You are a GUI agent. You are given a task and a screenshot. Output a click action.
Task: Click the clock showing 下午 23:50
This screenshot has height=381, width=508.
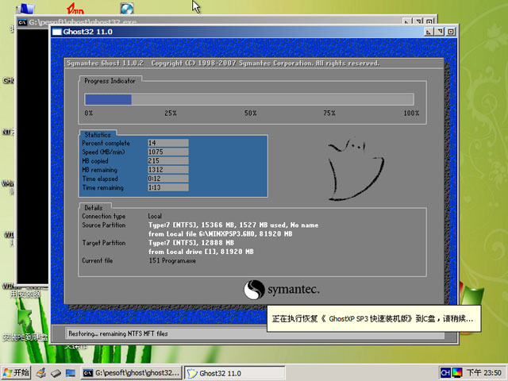[484, 373]
